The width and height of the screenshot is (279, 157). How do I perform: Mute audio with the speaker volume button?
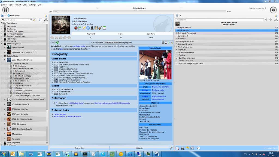coord(273,10)
